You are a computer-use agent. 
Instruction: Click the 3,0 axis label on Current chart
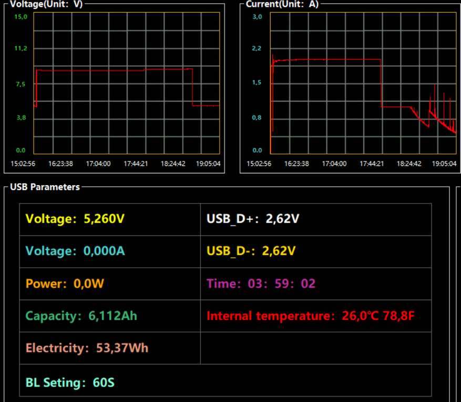pos(257,17)
